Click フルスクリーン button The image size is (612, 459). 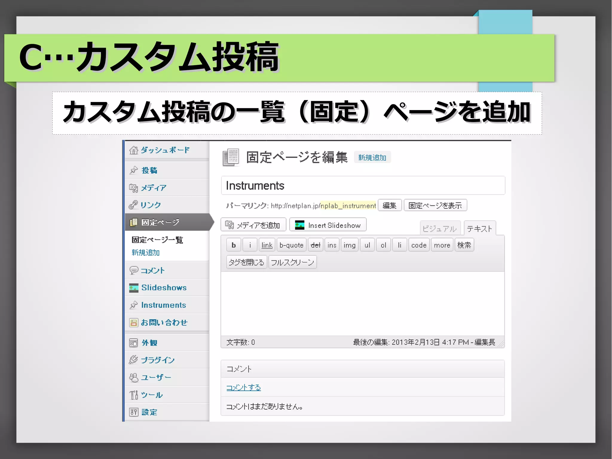(x=293, y=262)
